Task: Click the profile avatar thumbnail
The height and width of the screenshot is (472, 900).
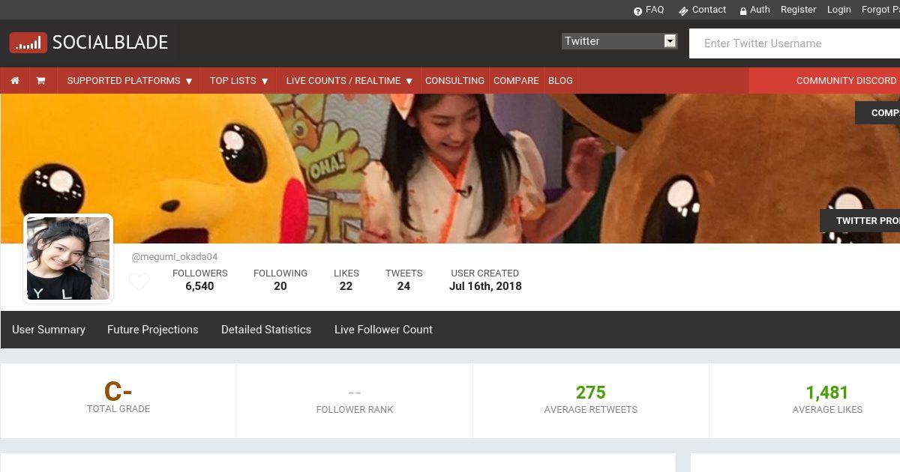Action: [68, 258]
